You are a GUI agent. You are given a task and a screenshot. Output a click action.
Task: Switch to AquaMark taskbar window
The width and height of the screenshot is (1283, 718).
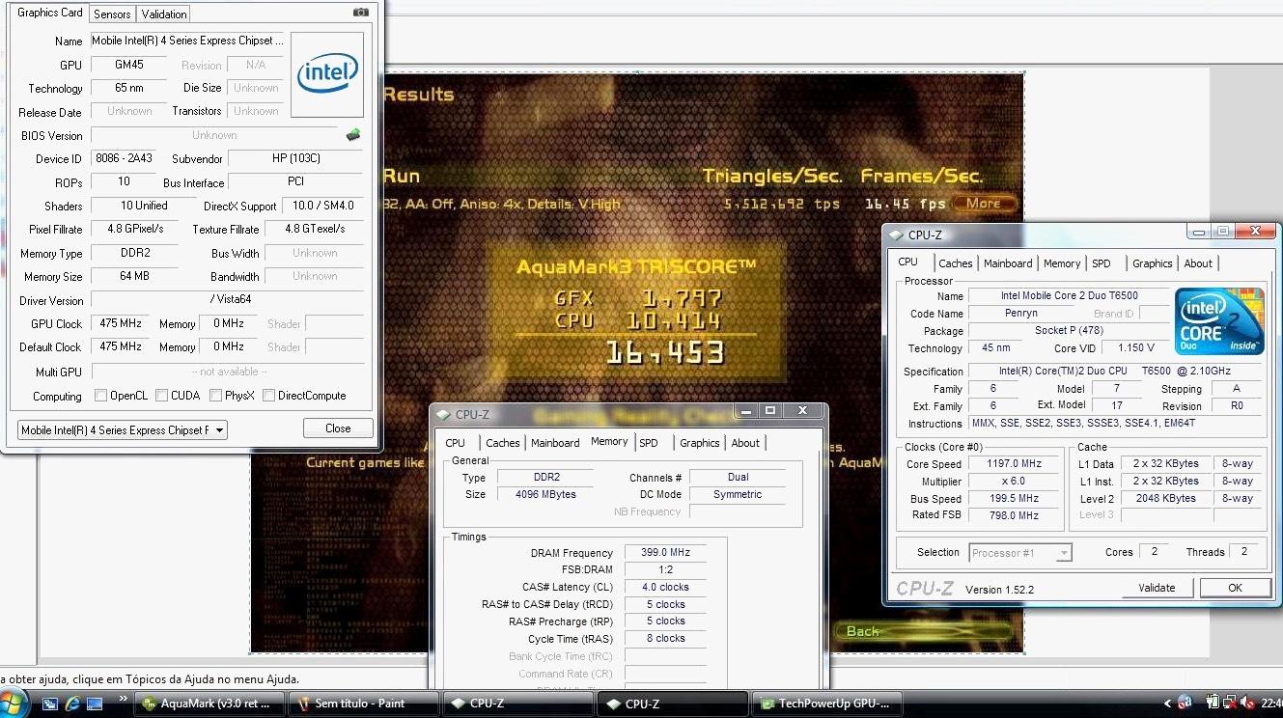(x=211, y=704)
